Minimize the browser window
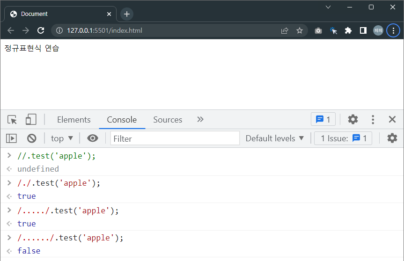404x261 pixels. (x=350, y=7)
